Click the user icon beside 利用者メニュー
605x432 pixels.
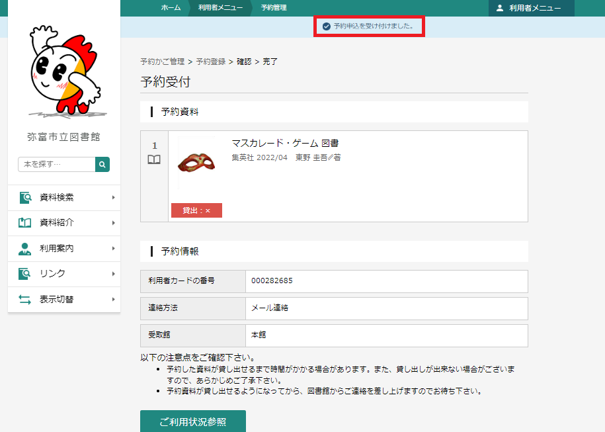(500, 8)
